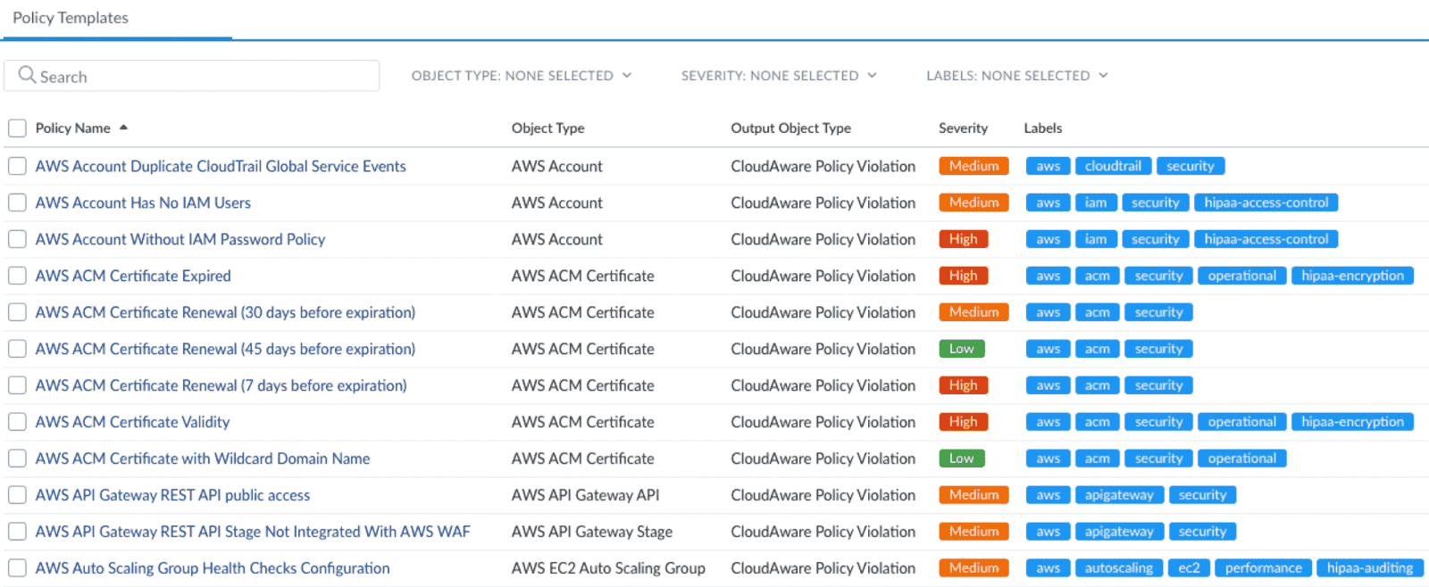This screenshot has width=1429, height=587.
Task: Click operational tag in Wildcard Domain Name row
Action: [1241, 459]
